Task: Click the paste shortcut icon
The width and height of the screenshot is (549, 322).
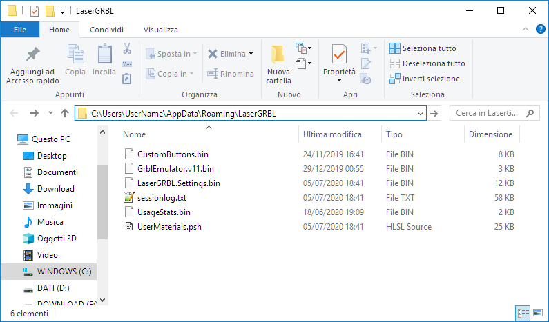Action: coord(127,79)
